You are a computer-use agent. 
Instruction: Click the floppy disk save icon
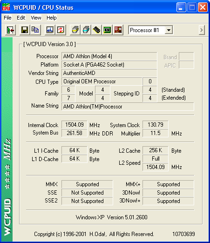coord(25,30)
